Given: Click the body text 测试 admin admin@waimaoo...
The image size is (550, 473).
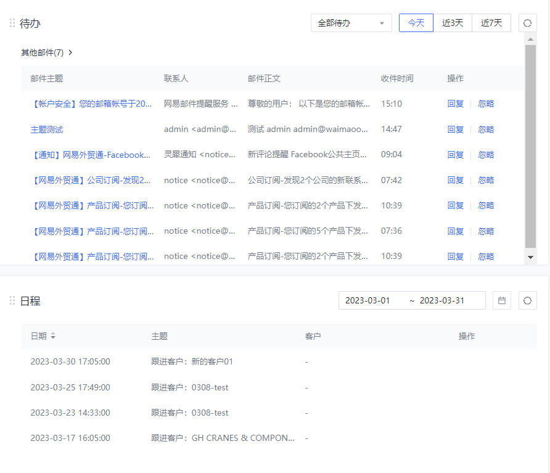Looking at the screenshot, I should point(308,130).
